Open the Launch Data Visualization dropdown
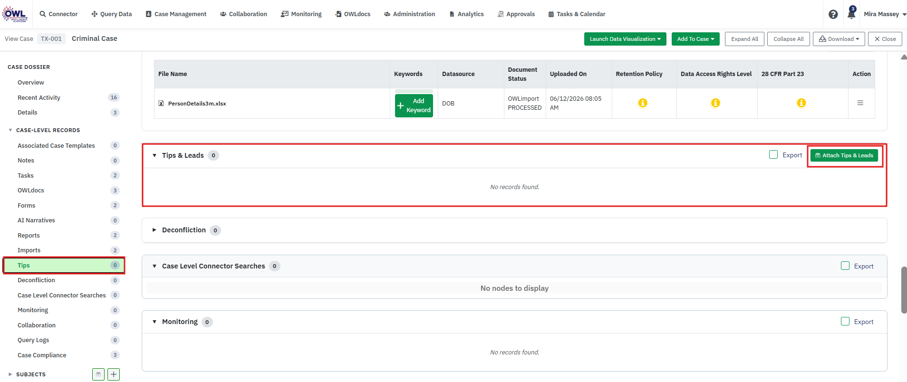 point(625,39)
